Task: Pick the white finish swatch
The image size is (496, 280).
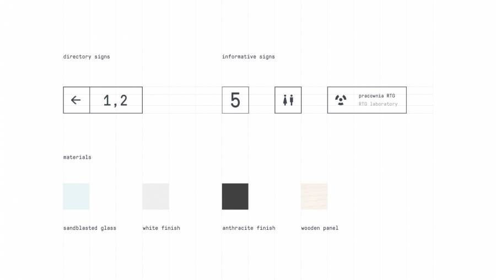Action: point(155,196)
